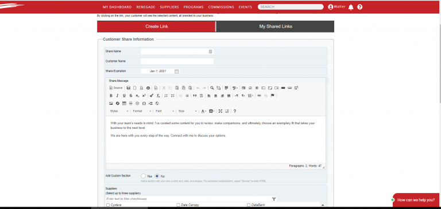Insert a table into the message
Screen dimensions: 441x209
(124, 104)
